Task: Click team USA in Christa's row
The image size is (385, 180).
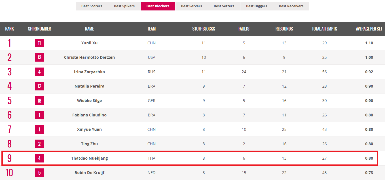Action: coord(152,57)
